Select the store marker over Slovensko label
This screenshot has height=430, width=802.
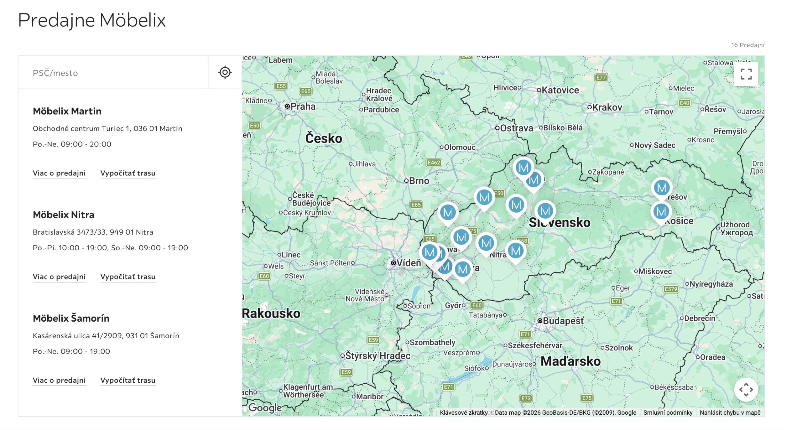click(545, 212)
